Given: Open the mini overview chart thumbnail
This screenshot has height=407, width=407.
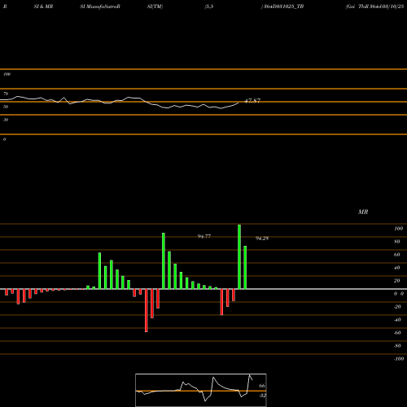Looking at the screenshot, I should pos(201,390).
